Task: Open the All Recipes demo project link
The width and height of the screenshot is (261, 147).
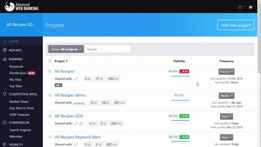Action: [70, 95]
